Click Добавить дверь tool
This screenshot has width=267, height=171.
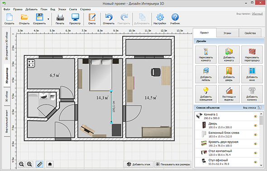[229, 74]
